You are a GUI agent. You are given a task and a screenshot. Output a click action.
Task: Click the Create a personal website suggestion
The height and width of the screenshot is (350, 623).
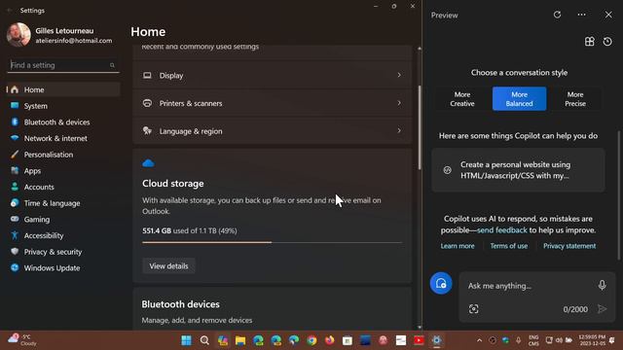pyautogui.click(x=518, y=170)
